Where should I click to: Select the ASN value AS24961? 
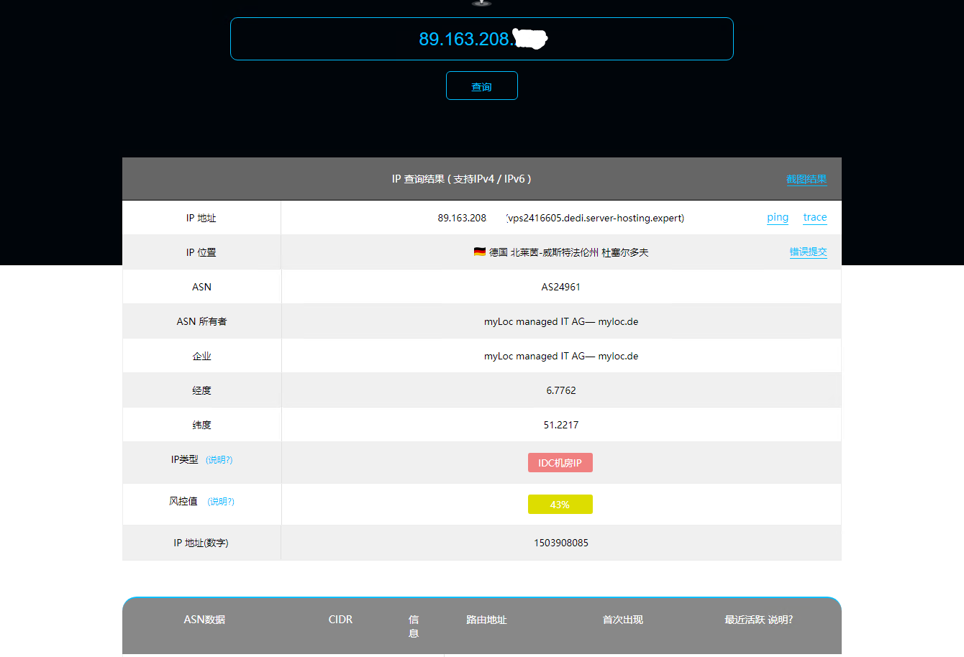point(561,287)
